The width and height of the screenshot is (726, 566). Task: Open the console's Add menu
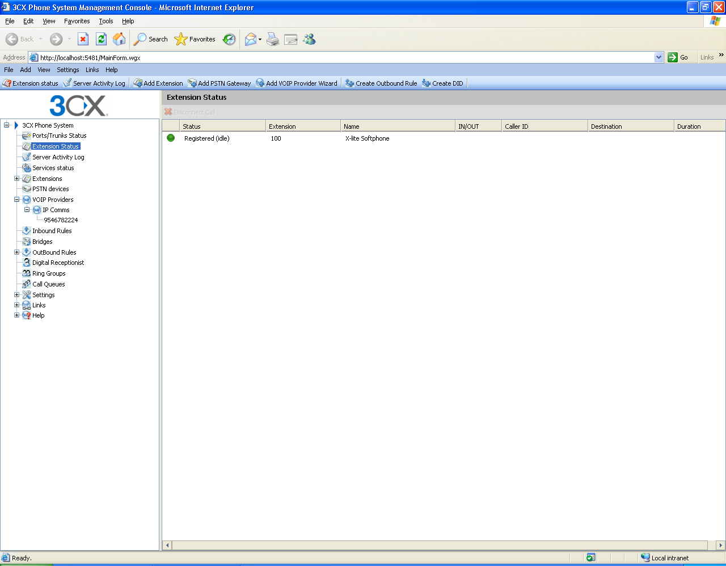(26, 70)
